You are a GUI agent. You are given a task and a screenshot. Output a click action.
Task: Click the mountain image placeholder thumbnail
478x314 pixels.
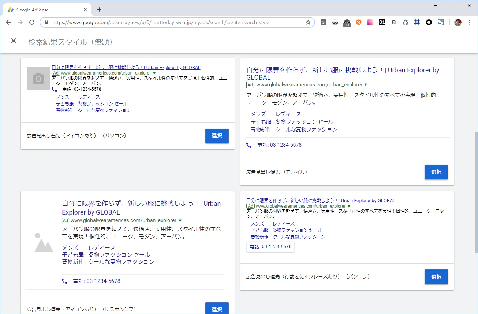[44, 242]
